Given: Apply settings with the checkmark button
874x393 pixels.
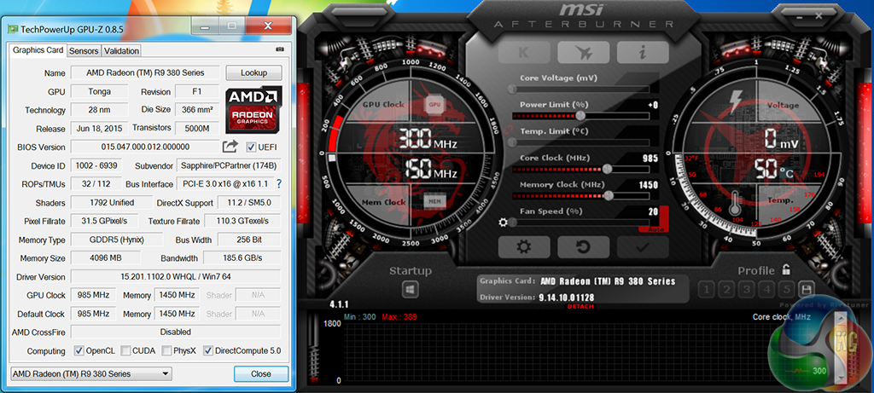Looking at the screenshot, I should [x=643, y=246].
